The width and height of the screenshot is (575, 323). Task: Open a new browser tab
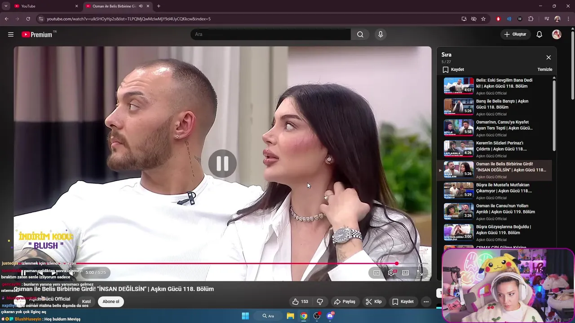159,6
